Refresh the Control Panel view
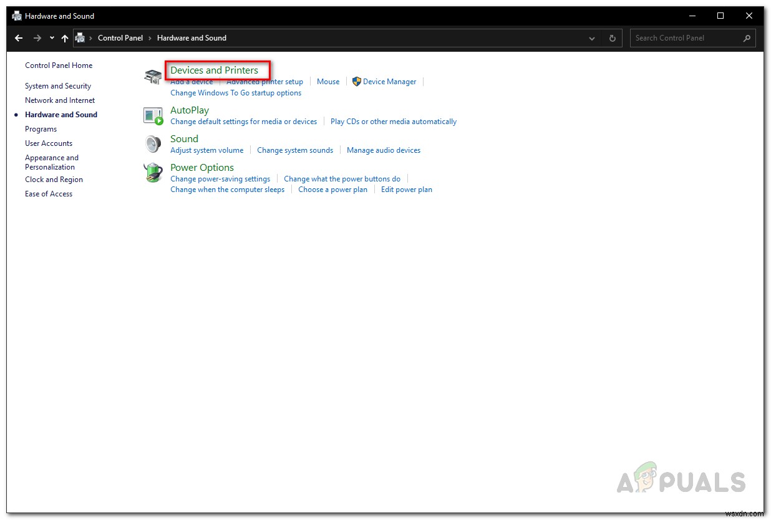This screenshot has width=771, height=520. tap(612, 38)
